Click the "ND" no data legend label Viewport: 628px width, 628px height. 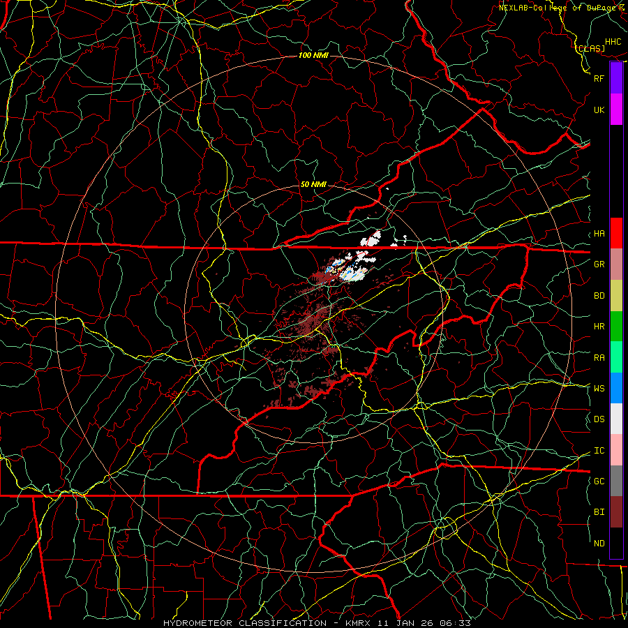599,544
